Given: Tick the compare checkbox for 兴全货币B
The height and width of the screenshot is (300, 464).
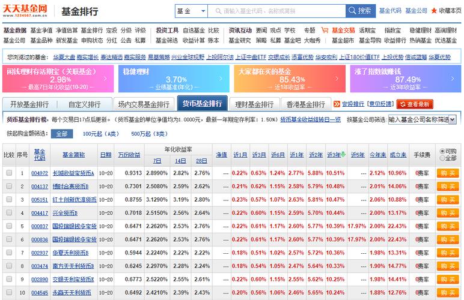Looking at the screenshot, I should (x=9, y=212).
